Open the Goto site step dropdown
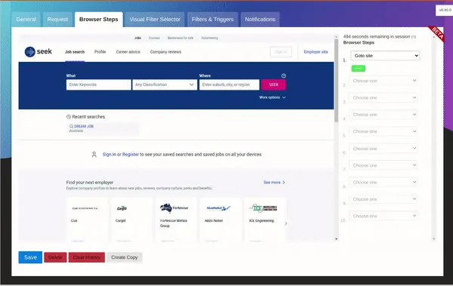The height and width of the screenshot is (286, 453). (x=385, y=56)
